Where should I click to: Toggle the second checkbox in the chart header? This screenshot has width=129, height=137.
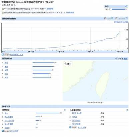coord(116,18)
